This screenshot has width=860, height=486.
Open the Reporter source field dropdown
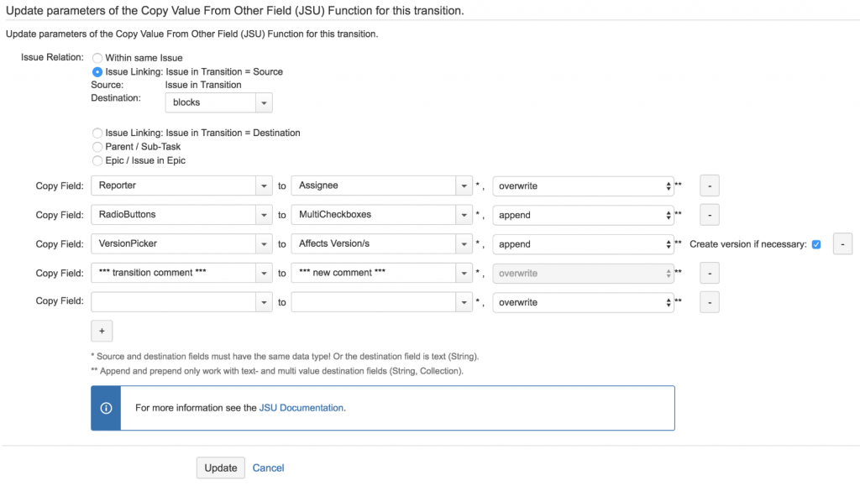[181, 186]
